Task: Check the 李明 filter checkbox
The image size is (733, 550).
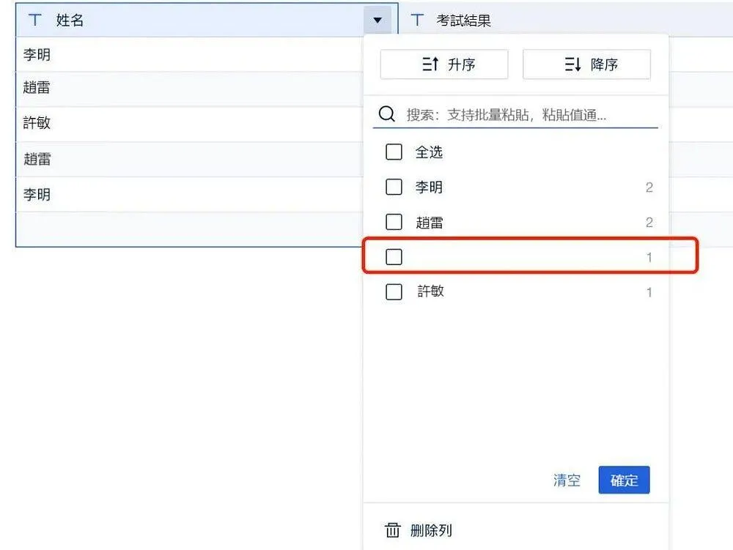Action: (x=394, y=187)
